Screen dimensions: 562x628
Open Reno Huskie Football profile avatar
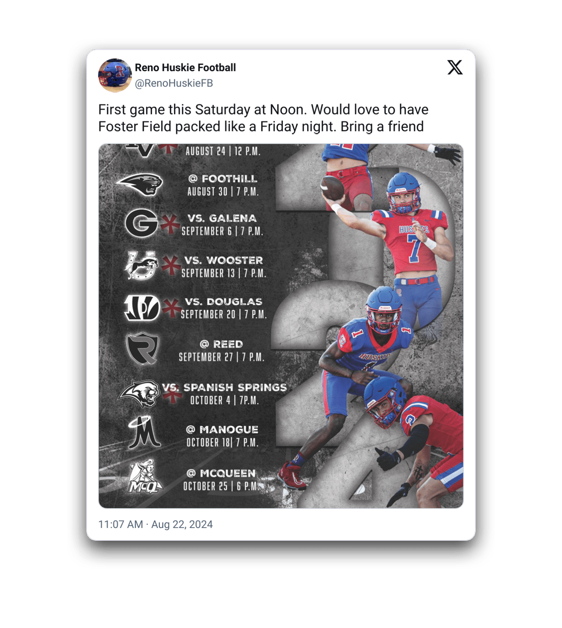[115, 76]
